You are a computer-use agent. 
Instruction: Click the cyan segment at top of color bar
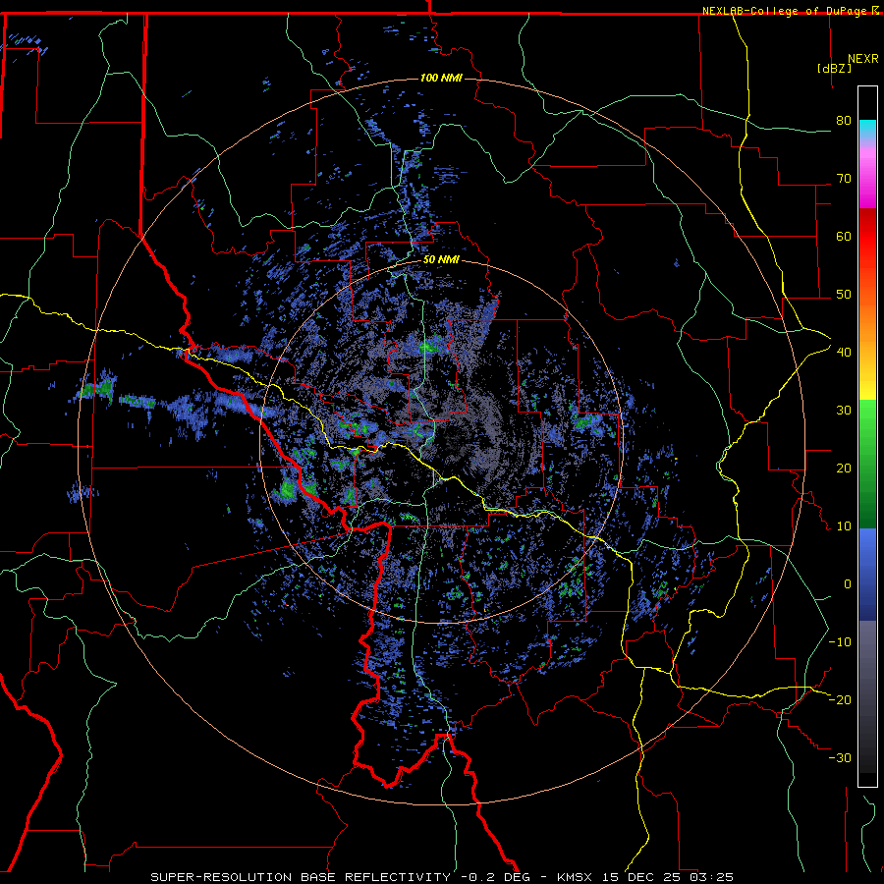tap(867, 130)
